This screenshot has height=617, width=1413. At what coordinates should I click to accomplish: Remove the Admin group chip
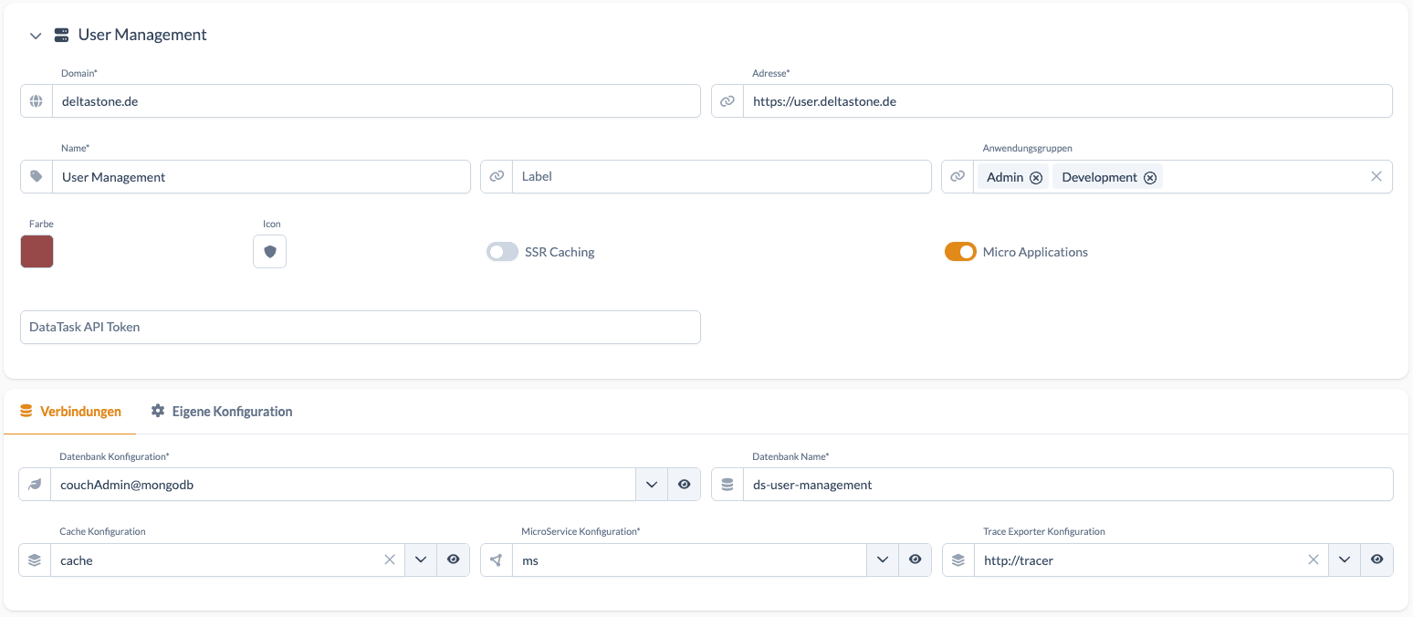click(x=1036, y=178)
